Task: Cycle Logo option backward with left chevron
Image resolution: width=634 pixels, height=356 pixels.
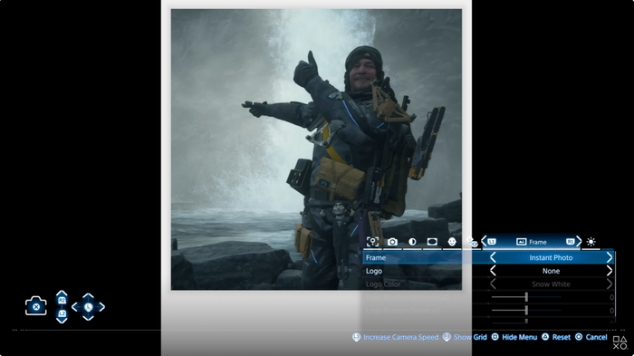Action: click(493, 271)
